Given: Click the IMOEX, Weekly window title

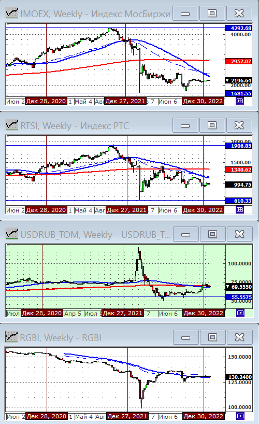Looking at the screenshot, I should 95,13.
